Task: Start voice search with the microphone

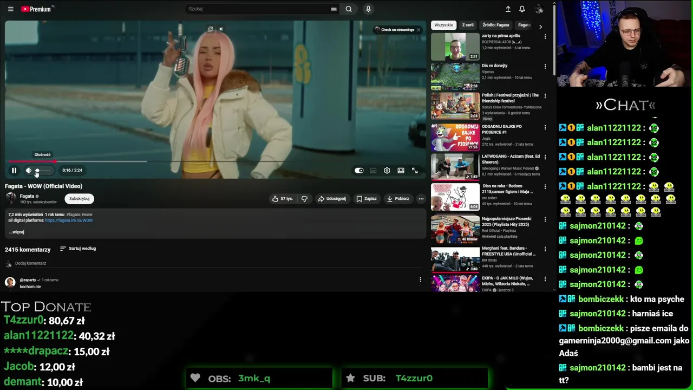Action: (368, 9)
